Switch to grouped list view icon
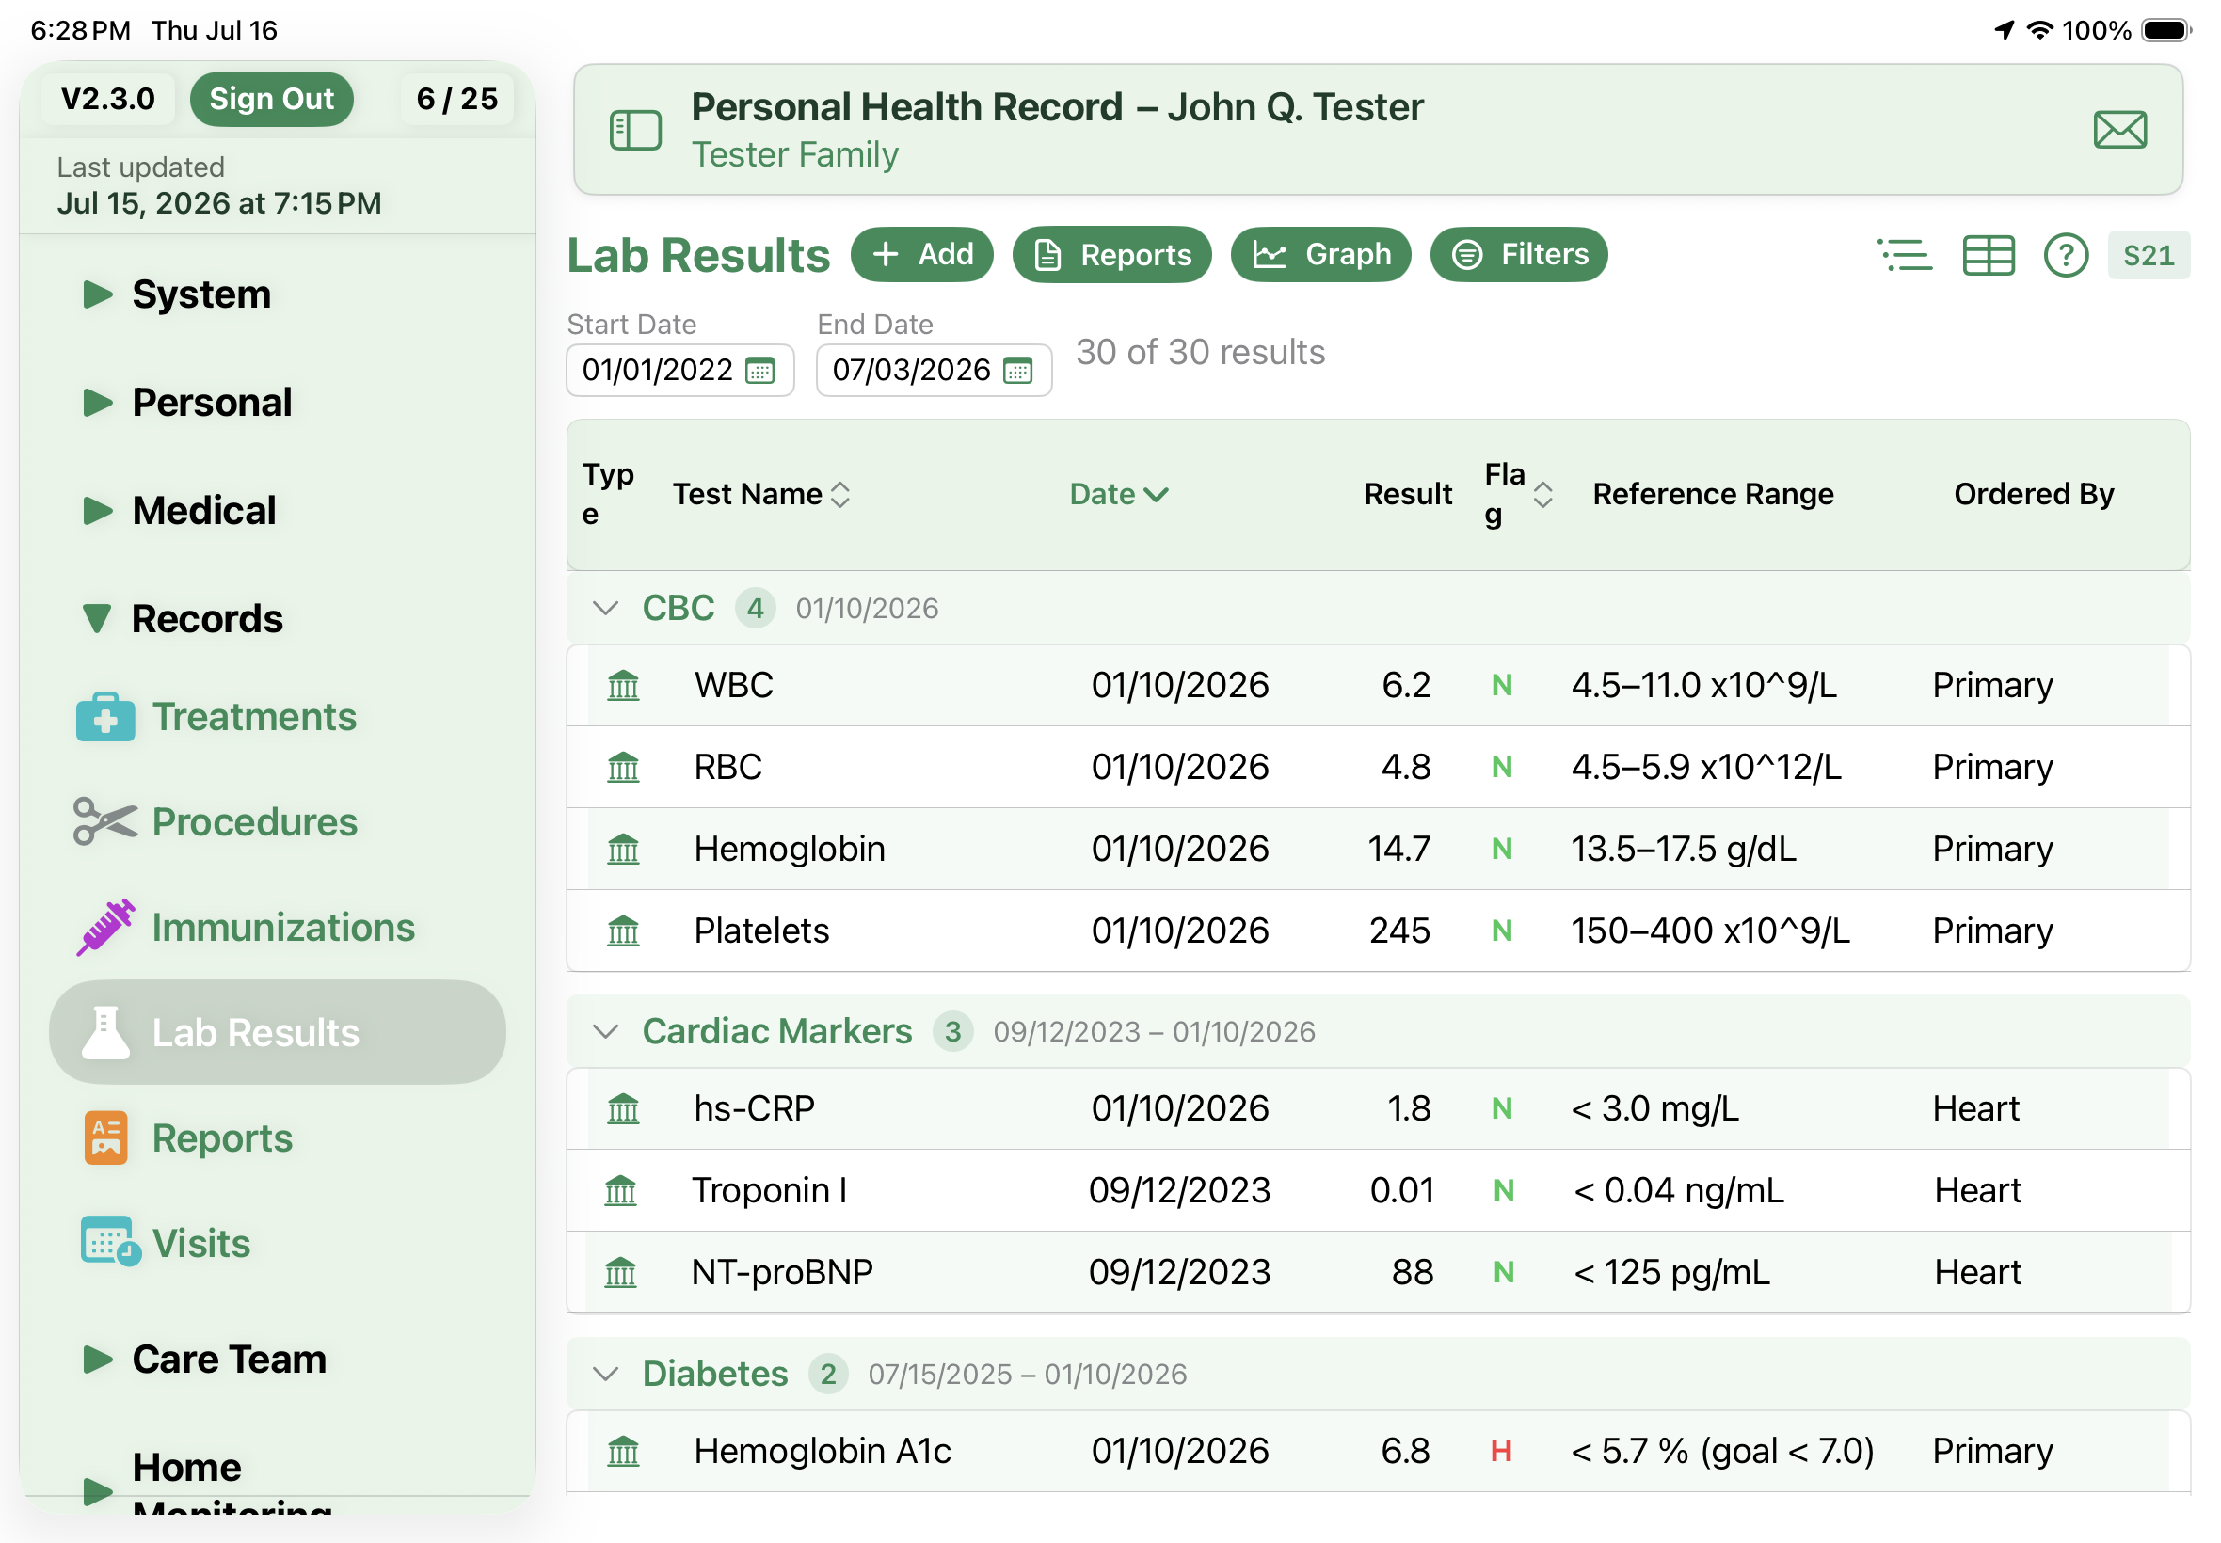The height and width of the screenshot is (1543, 2221). tap(1903, 255)
